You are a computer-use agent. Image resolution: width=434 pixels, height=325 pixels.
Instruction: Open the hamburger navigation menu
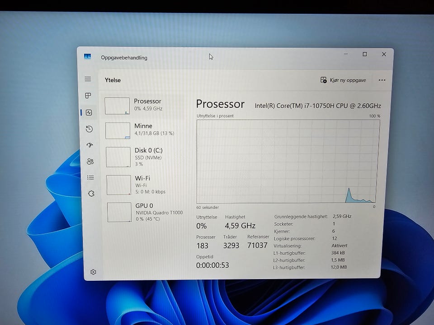coord(88,79)
